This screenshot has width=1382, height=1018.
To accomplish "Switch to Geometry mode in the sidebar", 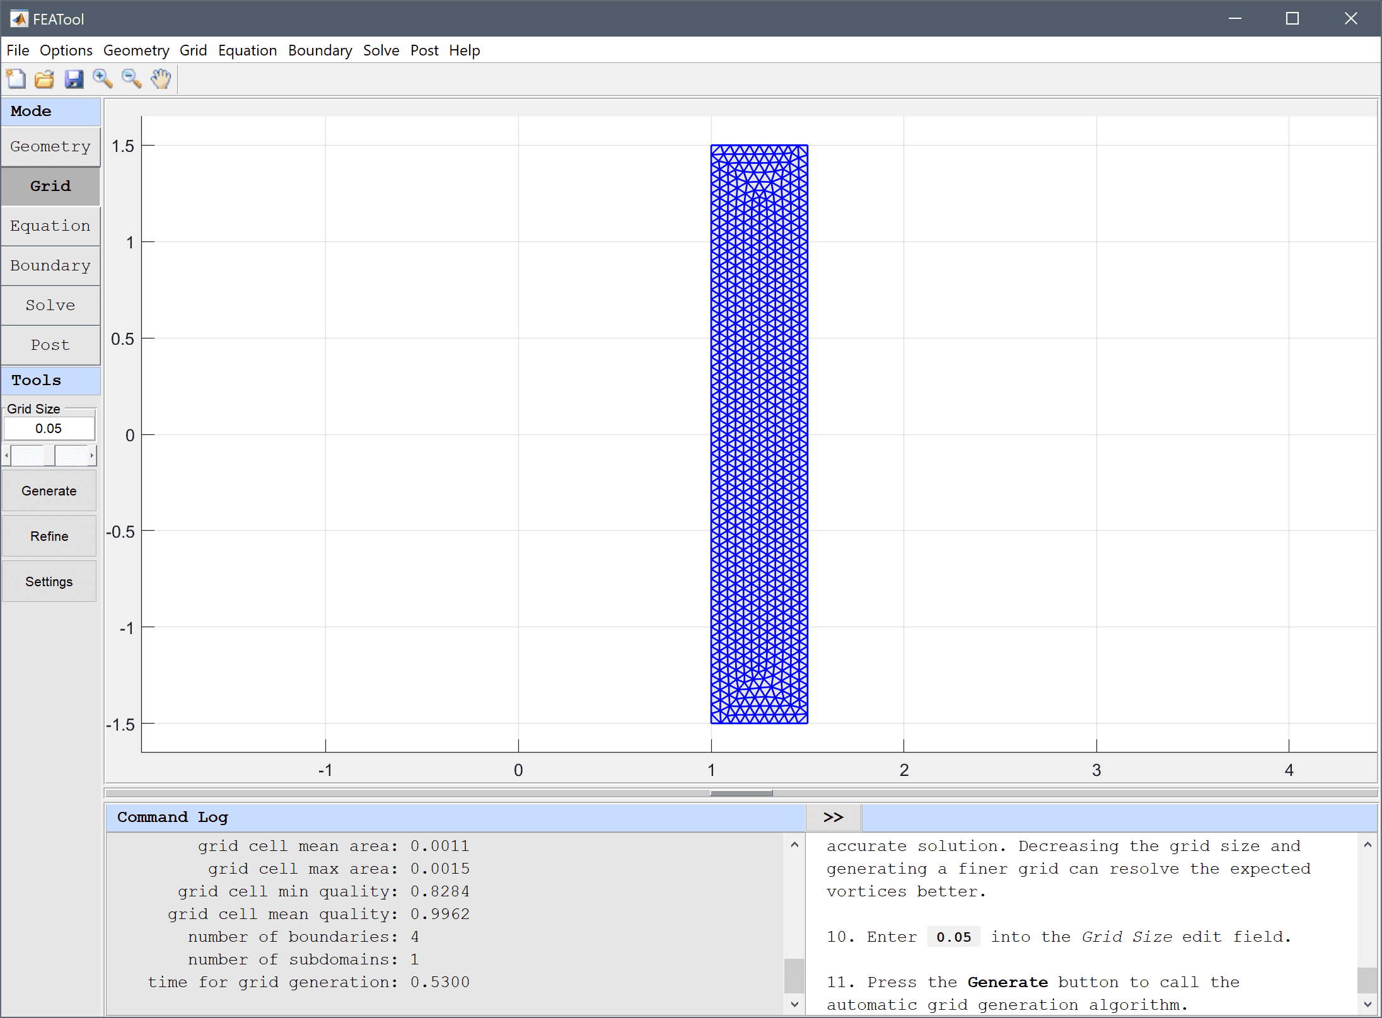I will pyautogui.click(x=50, y=147).
